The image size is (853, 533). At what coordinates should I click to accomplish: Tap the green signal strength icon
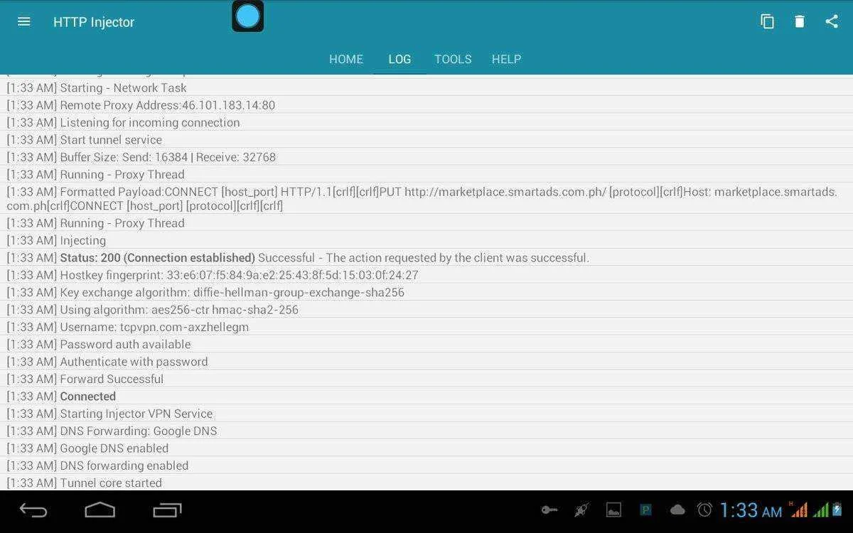(821, 510)
